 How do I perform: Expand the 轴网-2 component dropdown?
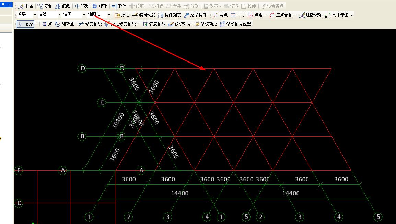[109, 15]
